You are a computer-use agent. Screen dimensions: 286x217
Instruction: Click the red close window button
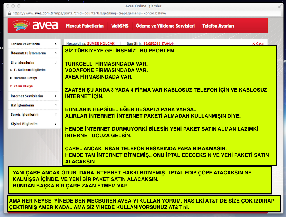point(7,6)
